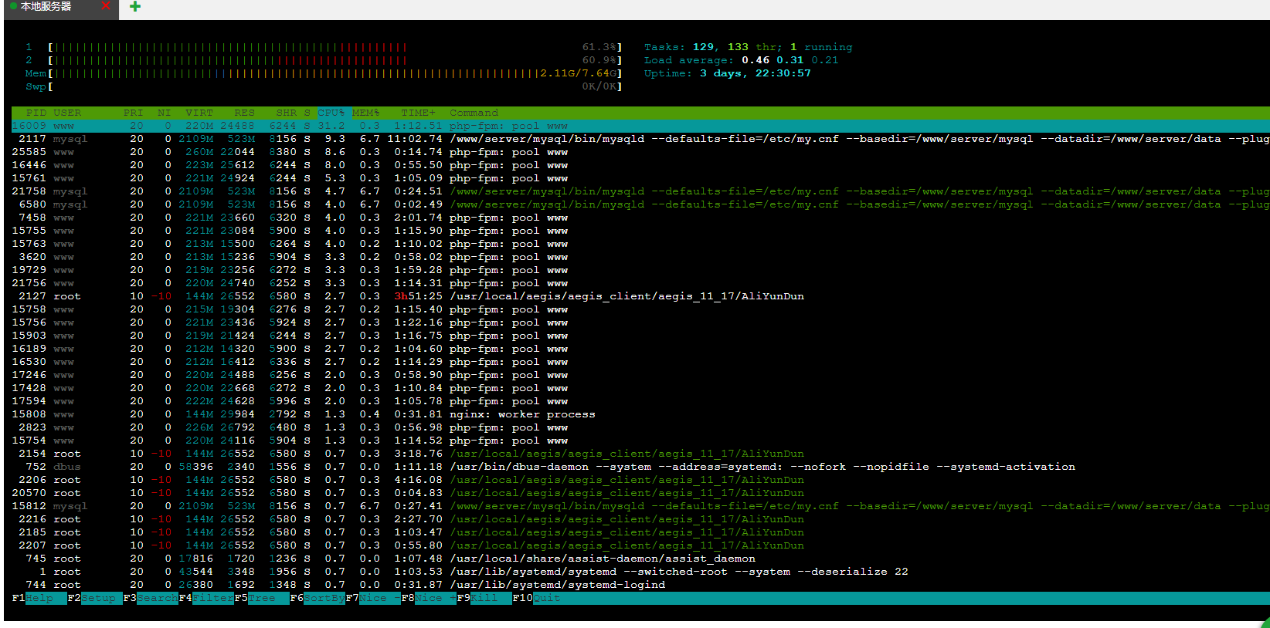
Task: Select mysqld thread row PID 15812
Action: [x=640, y=506]
